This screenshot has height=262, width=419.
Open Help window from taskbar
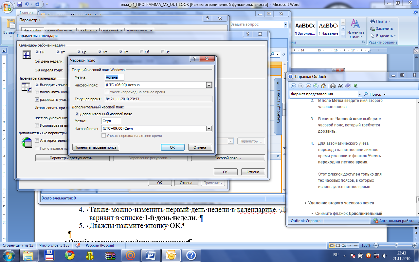pos(191,255)
